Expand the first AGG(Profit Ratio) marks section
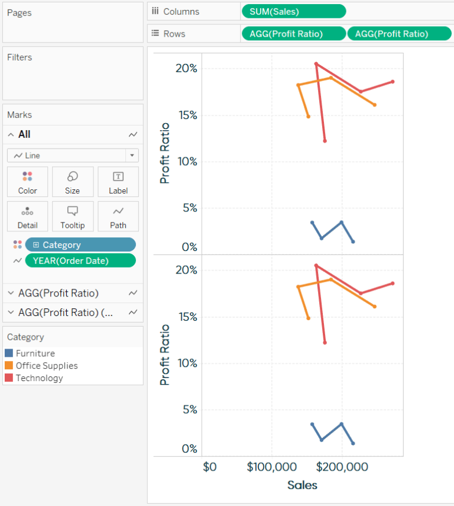The width and height of the screenshot is (454, 506). [x=11, y=293]
